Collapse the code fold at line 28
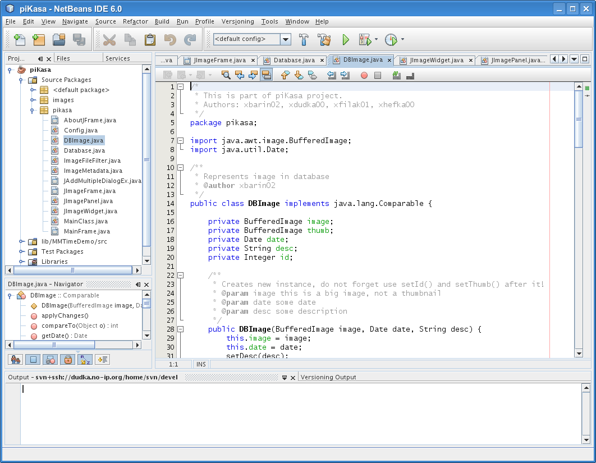Viewport: 596px width, 463px height. coord(181,329)
